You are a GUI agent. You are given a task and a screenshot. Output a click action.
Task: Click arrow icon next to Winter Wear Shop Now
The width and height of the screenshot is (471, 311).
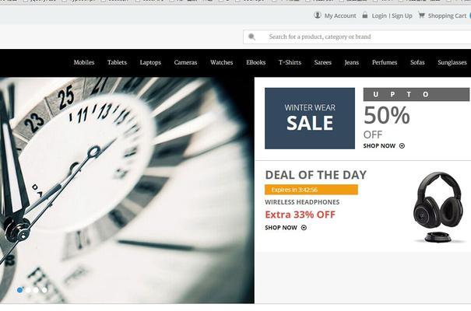tap(402, 145)
